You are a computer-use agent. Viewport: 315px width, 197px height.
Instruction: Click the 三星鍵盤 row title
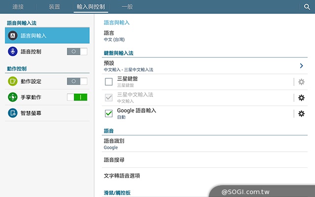coord(127,79)
